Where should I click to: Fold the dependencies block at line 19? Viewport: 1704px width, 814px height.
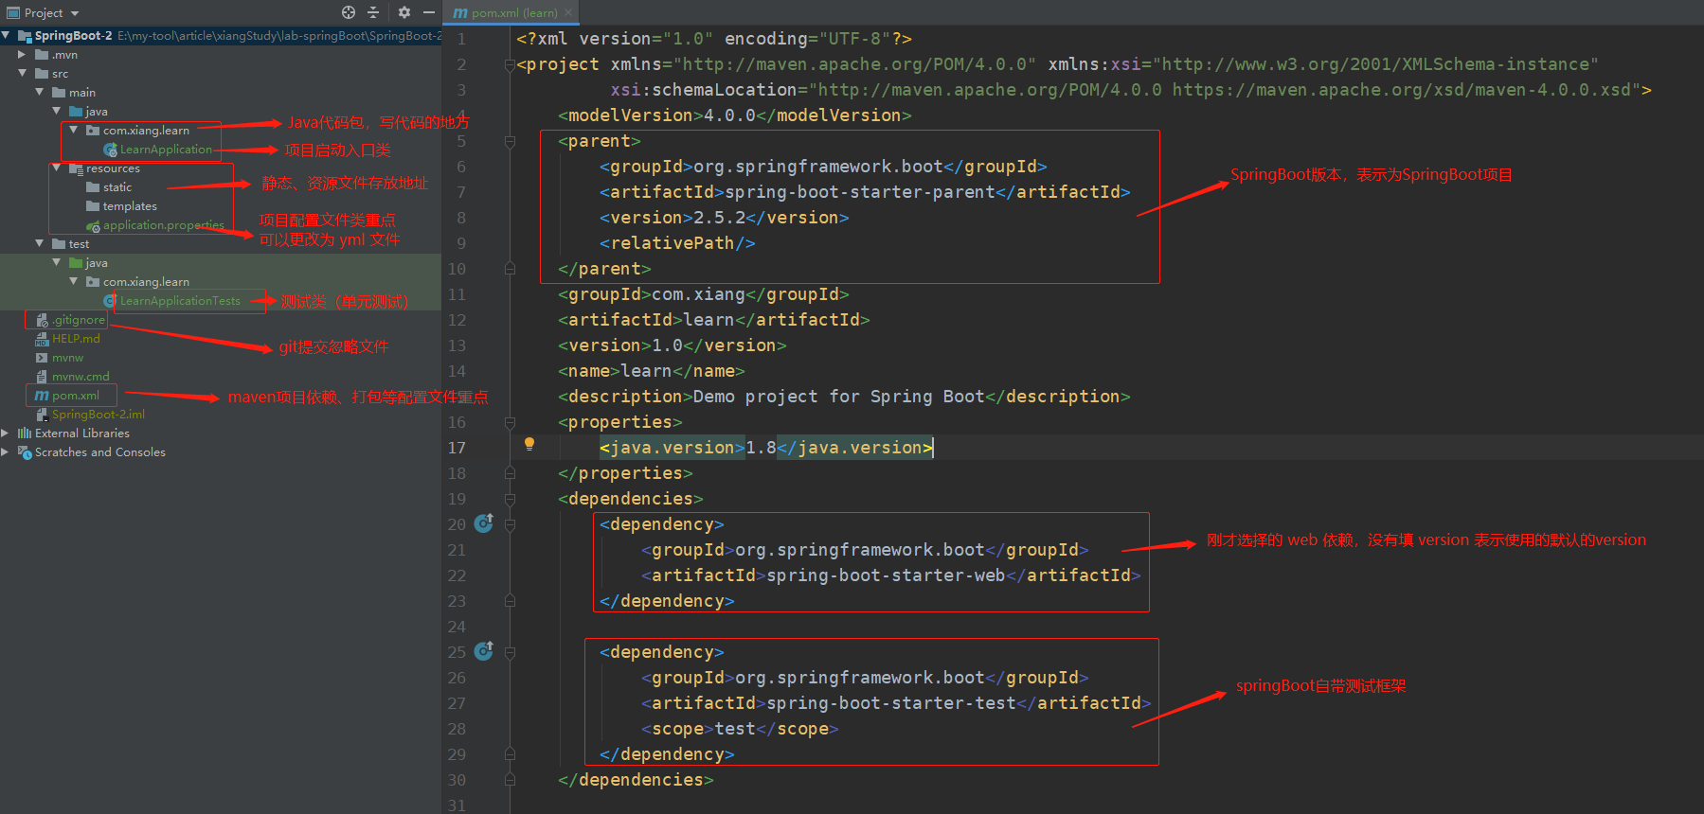pos(510,499)
